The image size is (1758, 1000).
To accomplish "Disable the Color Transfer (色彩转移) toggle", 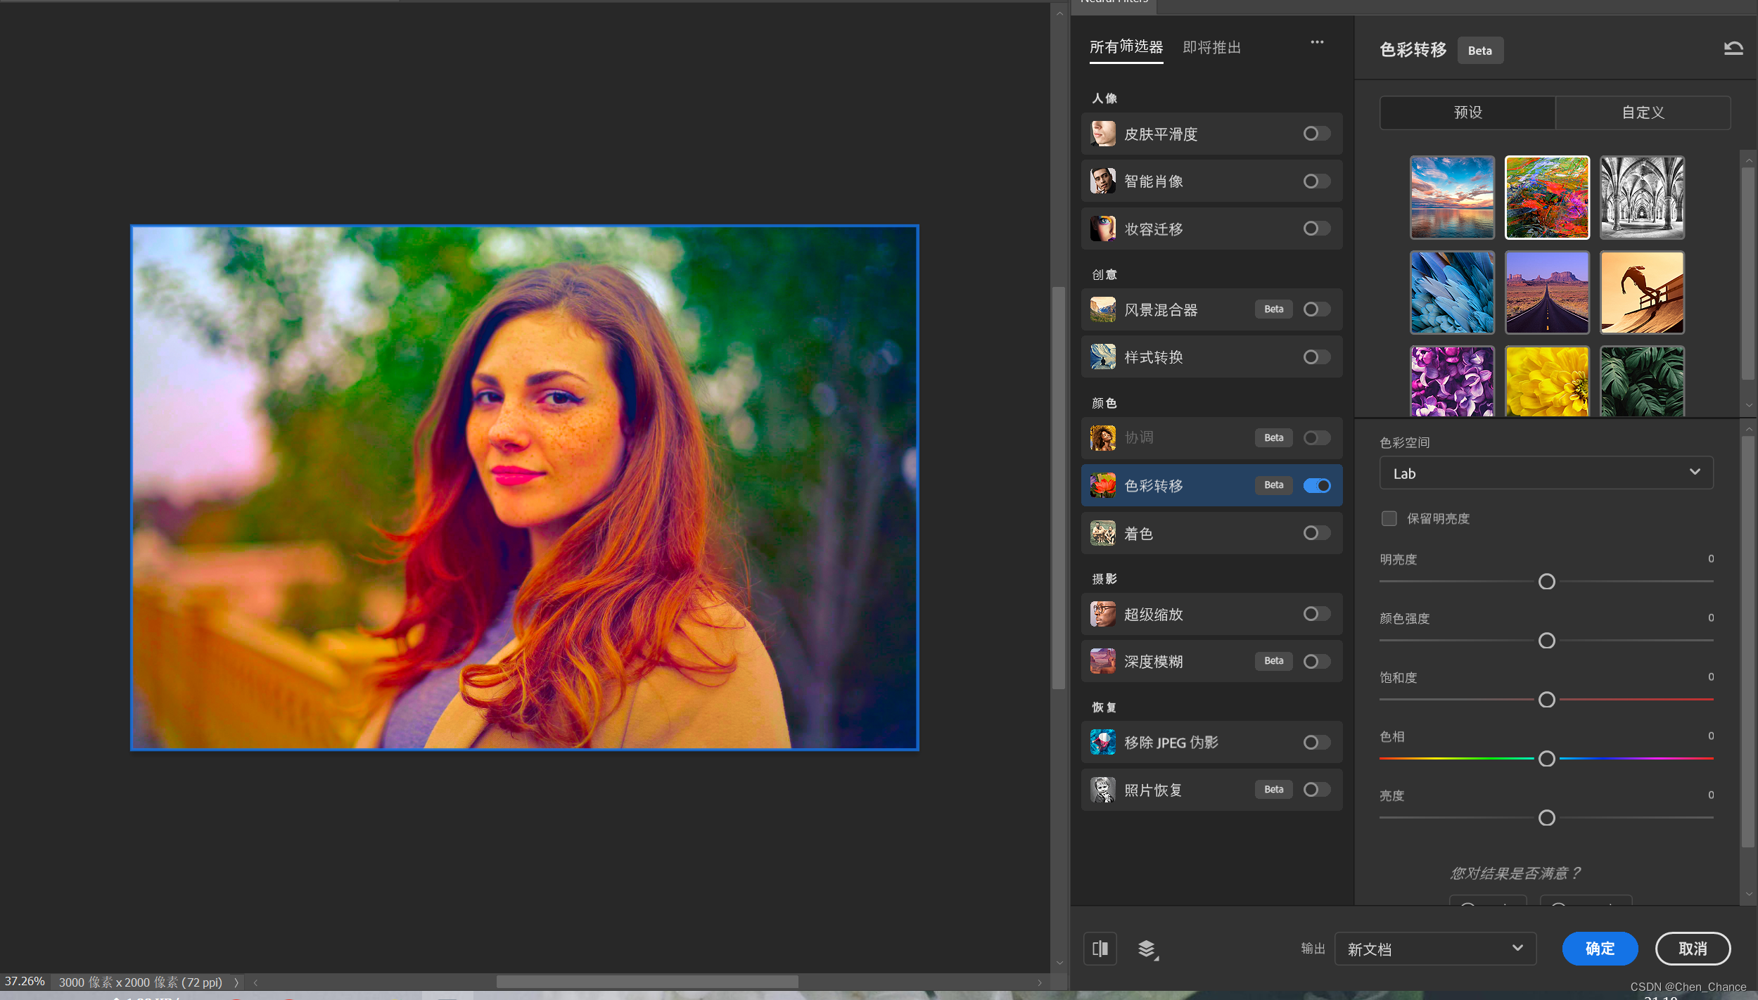I will [x=1316, y=485].
